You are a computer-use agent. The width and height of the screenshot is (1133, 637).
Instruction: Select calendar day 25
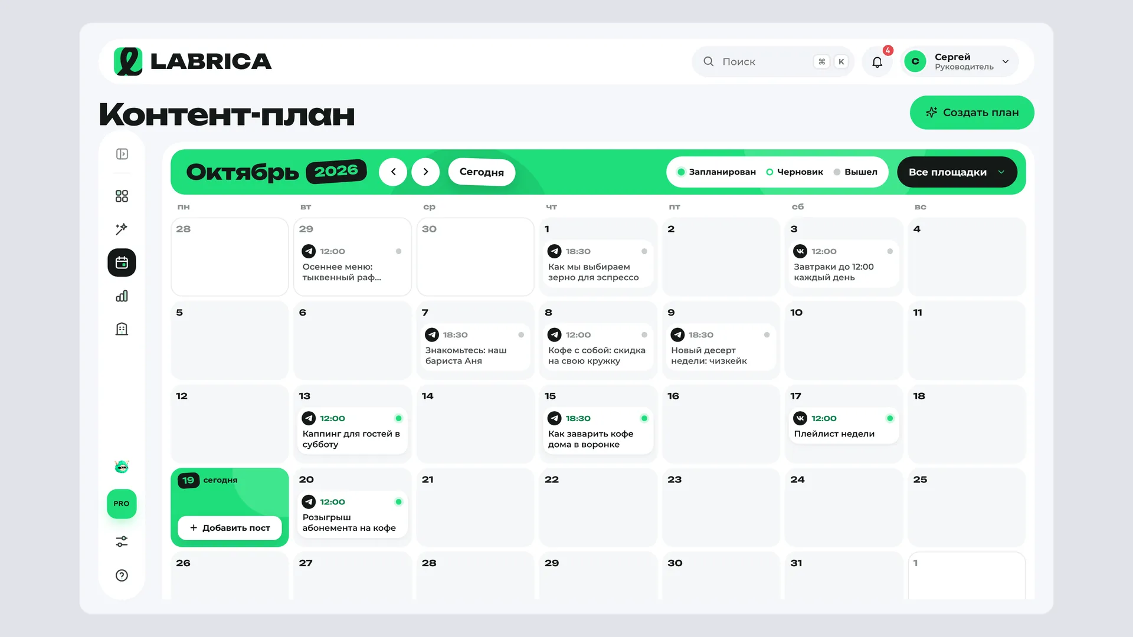(x=967, y=507)
